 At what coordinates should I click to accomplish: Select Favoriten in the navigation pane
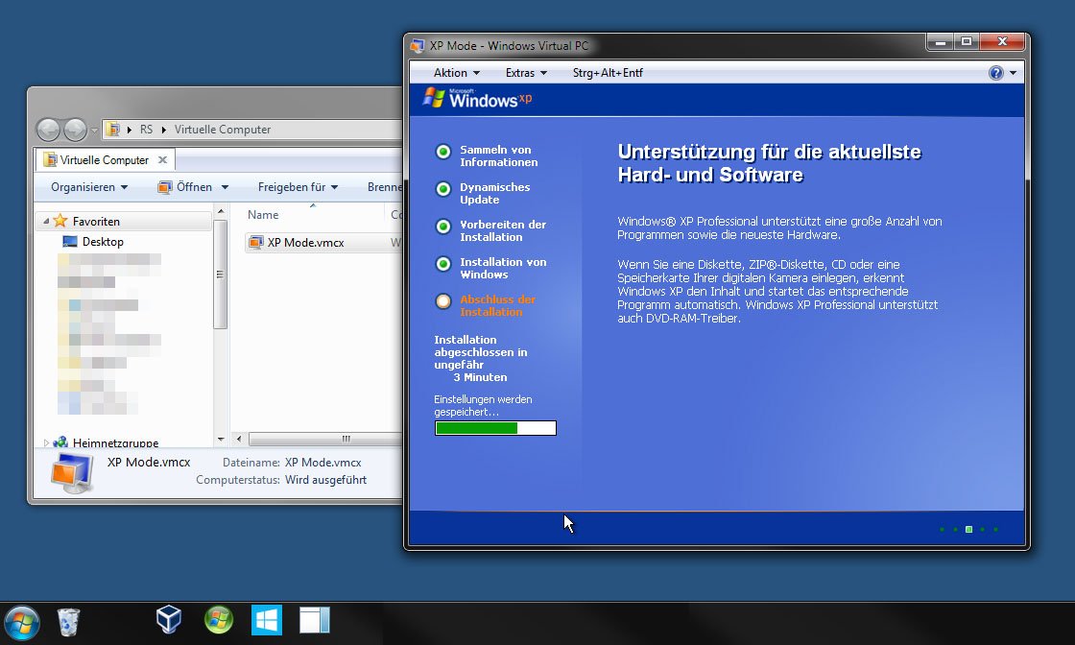[96, 221]
